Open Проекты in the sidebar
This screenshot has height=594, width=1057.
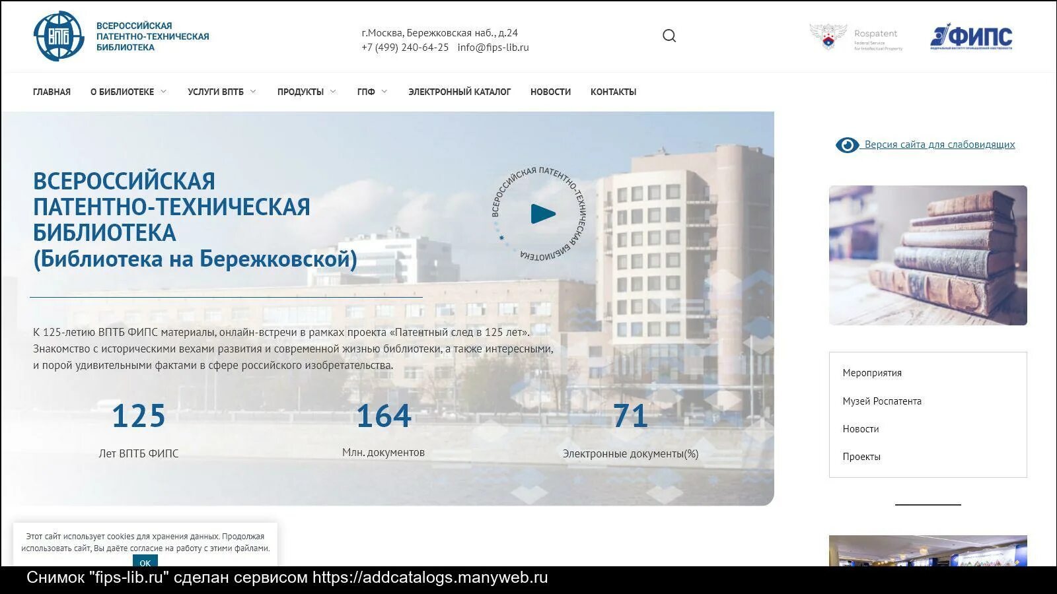[x=861, y=457]
